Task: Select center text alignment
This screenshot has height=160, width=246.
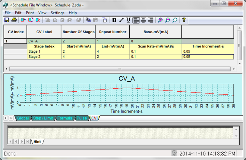Action: [x=143, y=20]
